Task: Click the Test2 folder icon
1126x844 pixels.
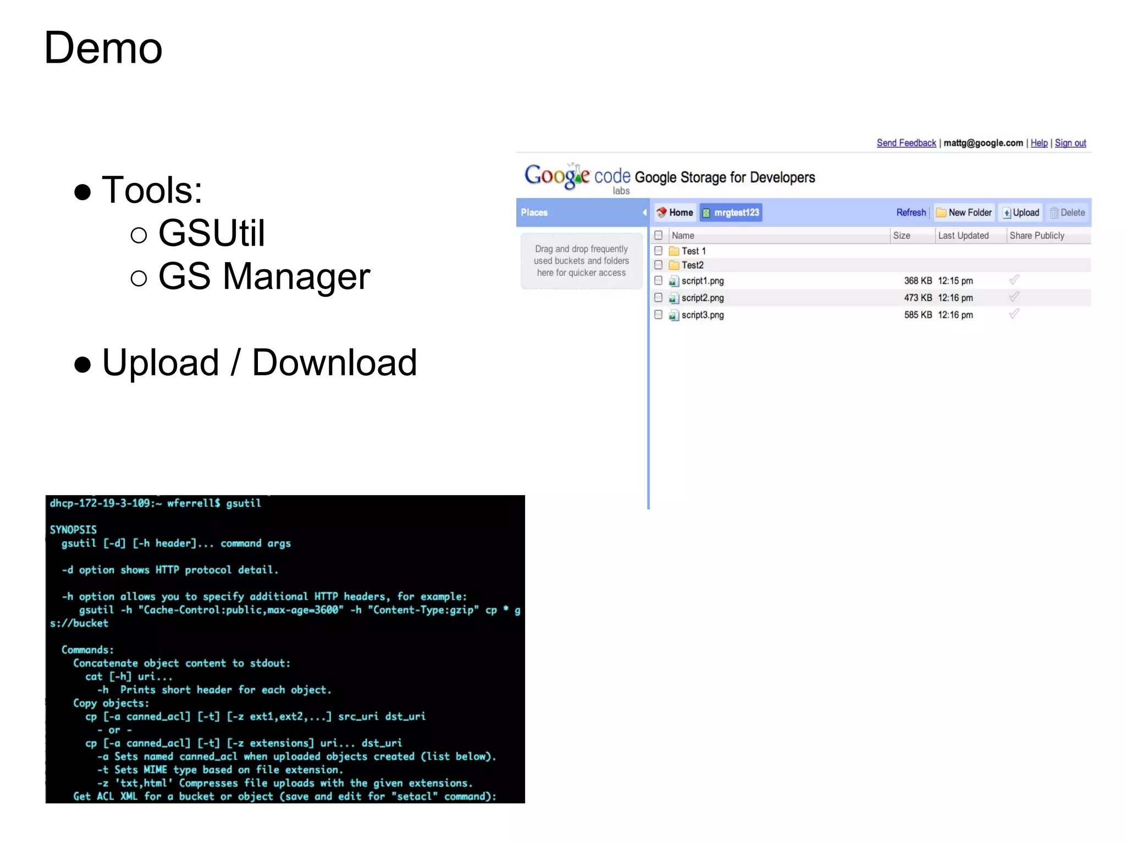Action: pos(674,265)
